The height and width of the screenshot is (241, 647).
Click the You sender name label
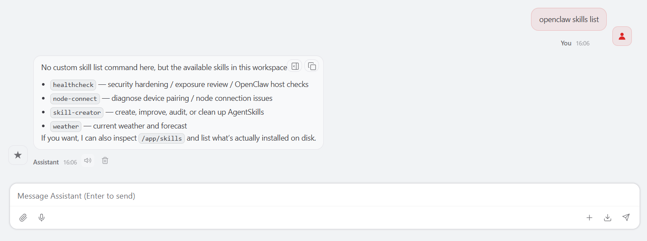(566, 43)
